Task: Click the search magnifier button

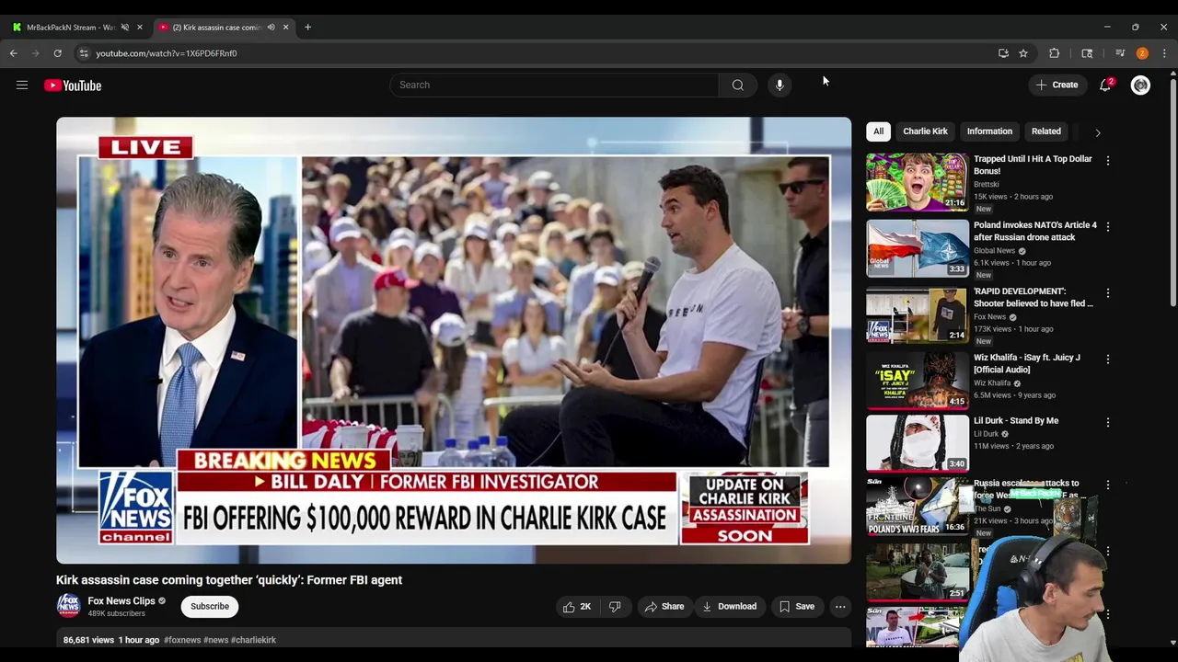Action: tap(737, 86)
